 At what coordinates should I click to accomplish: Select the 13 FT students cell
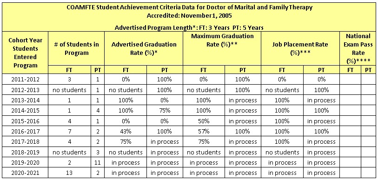70,173
